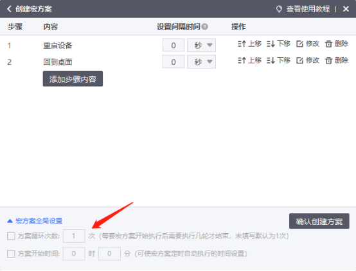Image resolution: width=356 pixels, height=271 pixels.
Task: Move step 1 重启设备 up with 上移
Action: [x=249, y=44]
